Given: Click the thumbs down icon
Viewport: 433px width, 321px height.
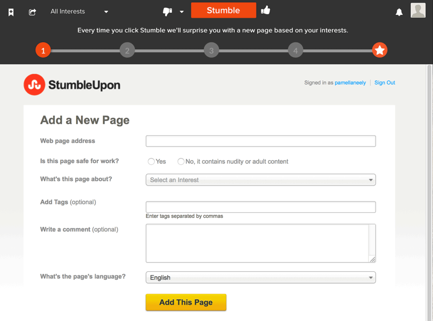Looking at the screenshot, I should click(167, 12).
